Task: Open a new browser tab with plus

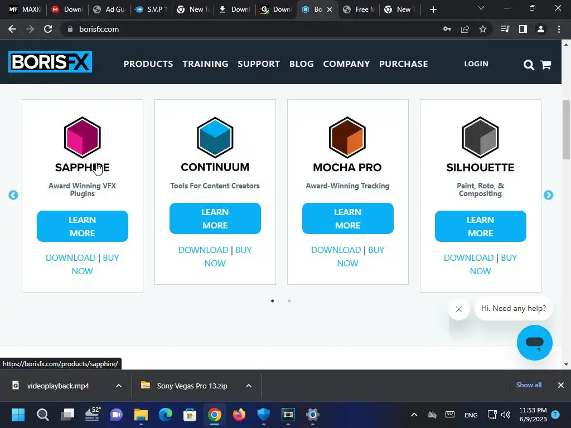Action: coord(433,9)
